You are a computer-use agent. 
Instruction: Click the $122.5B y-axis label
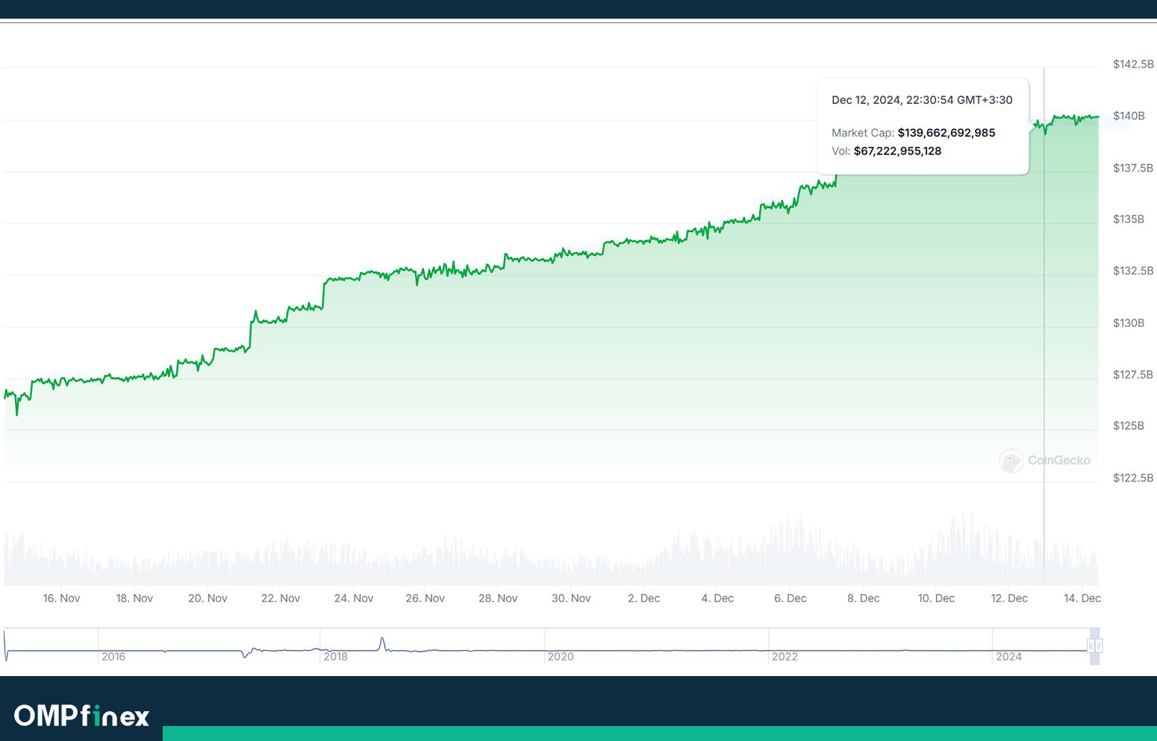click(x=1133, y=478)
